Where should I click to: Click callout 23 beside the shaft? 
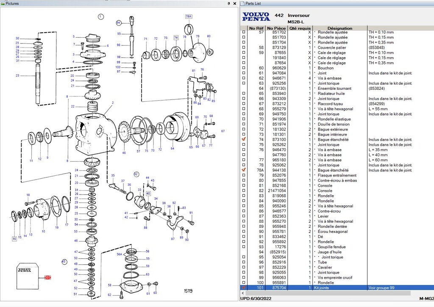17,75
